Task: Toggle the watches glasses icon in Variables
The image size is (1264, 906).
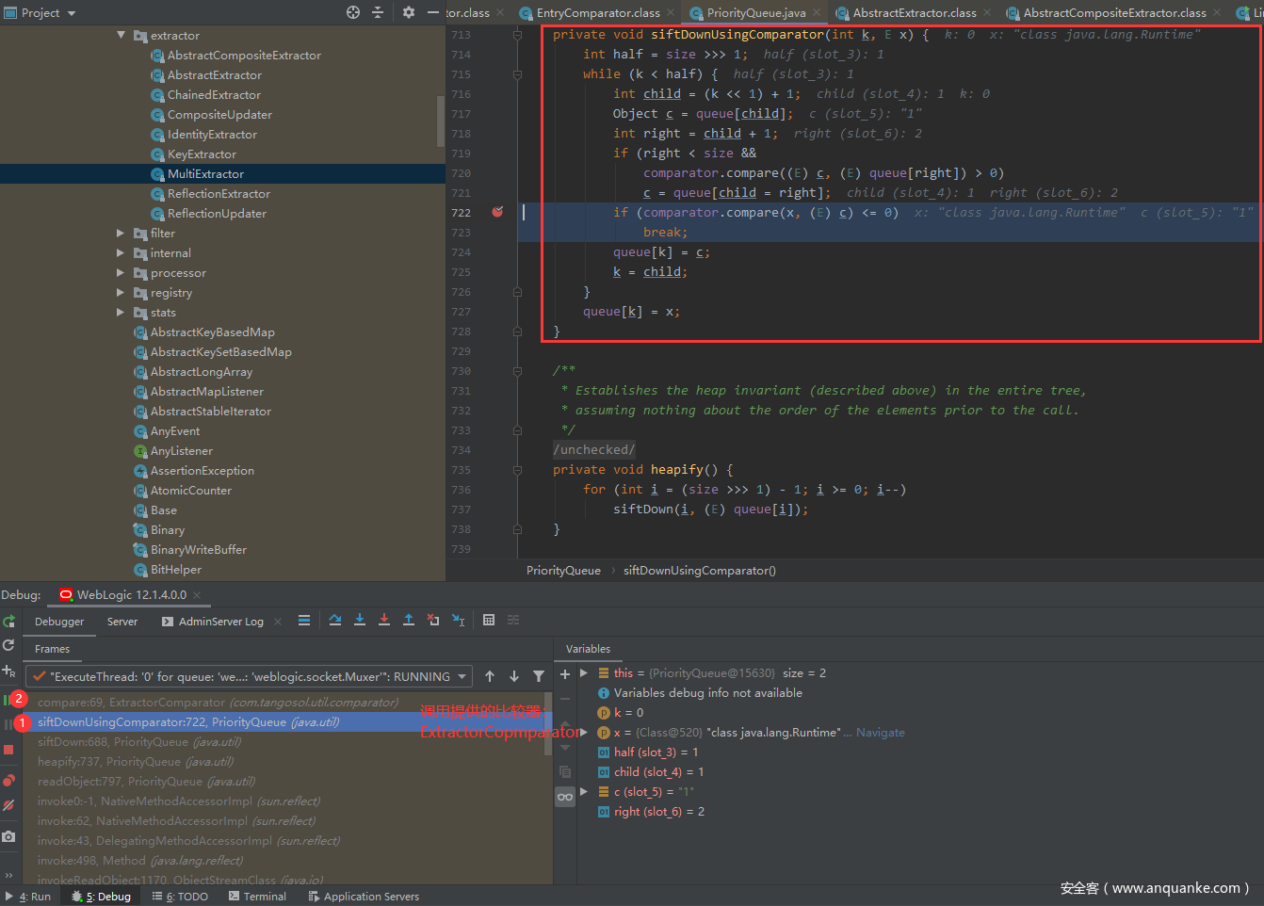Action: coord(565,797)
